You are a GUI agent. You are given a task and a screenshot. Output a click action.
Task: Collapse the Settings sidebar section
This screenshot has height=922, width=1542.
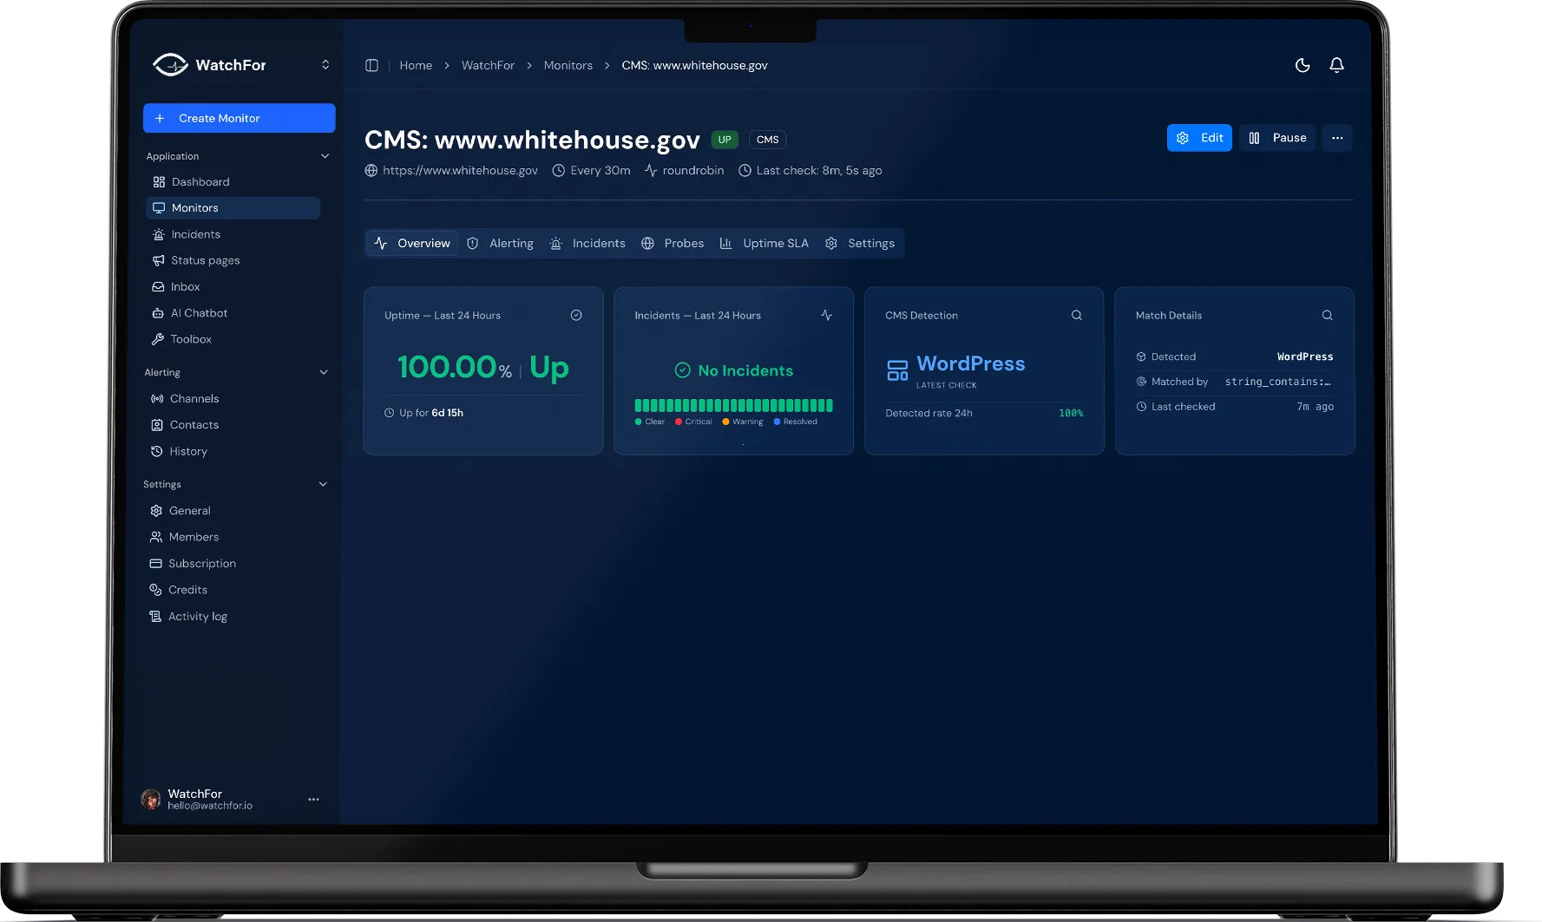click(x=323, y=484)
